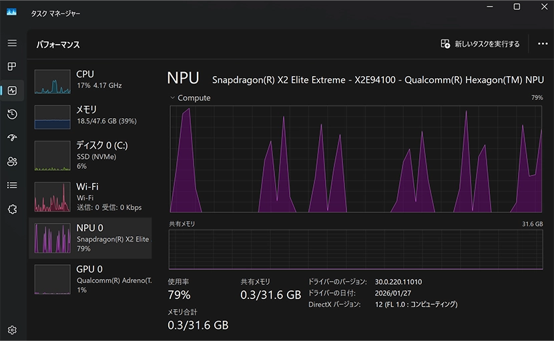Click DirectX value 12 (FL 1.0 : コンピューティング)
Screen dimensions: 554x341
click(417, 304)
